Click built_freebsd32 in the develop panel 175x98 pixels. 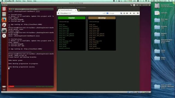[94, 28]
